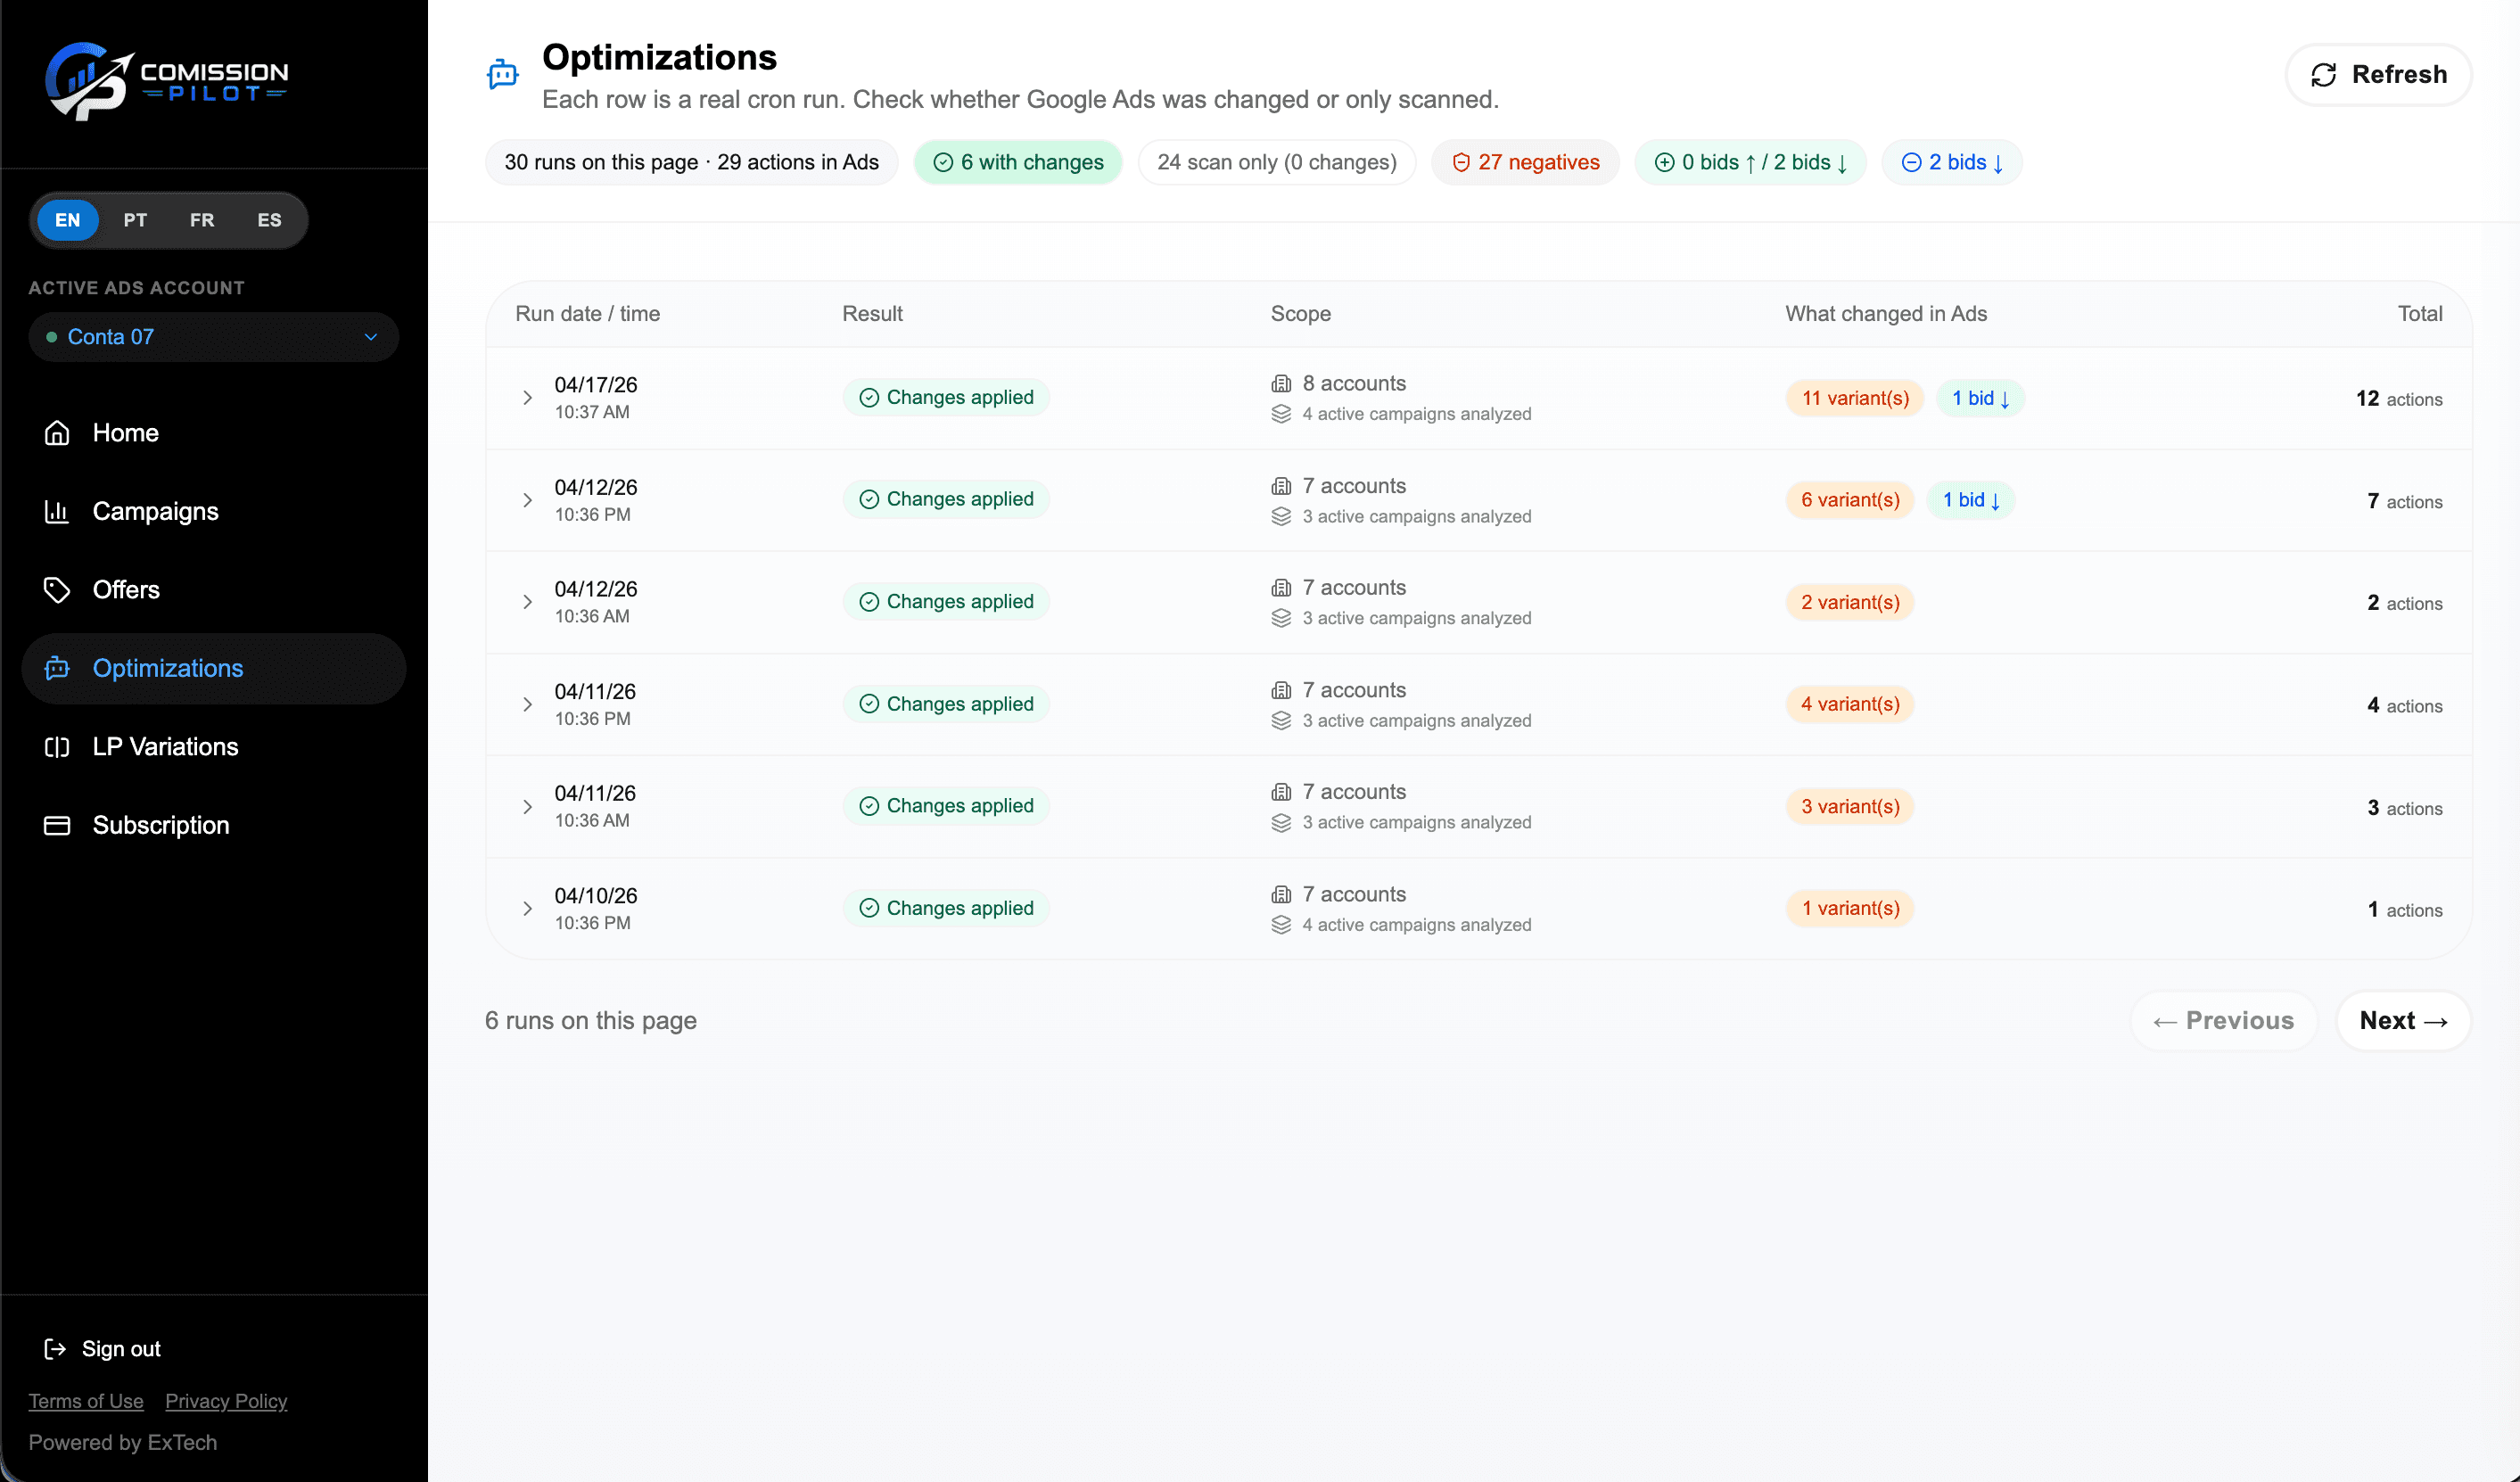Viewport: 2520px width, 1482px height.
Task: Click the Refresh button
Action: (2378, 74)
